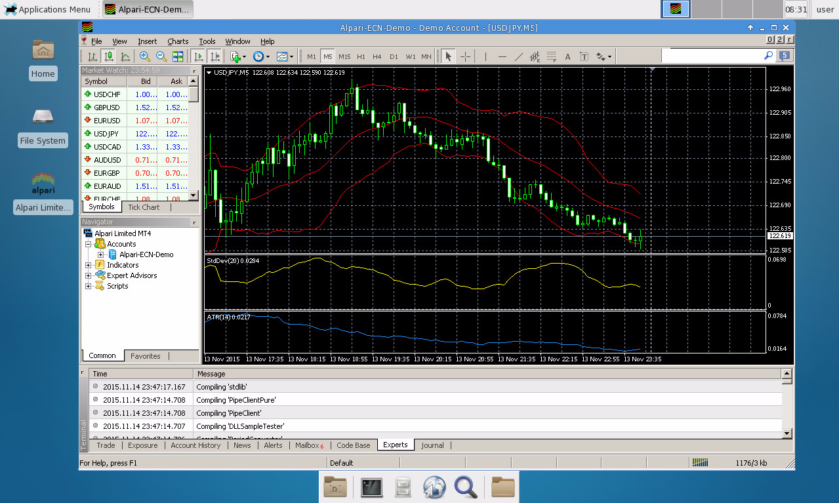Tile chart windows icon
Image resolution: width=839 pixels, height=503 pixels.
click(178, 56)
